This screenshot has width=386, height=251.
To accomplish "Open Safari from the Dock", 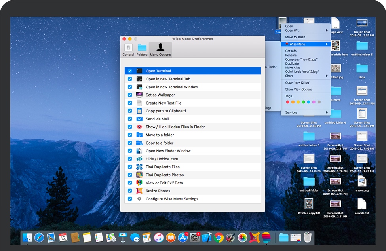I will [39, 238].
